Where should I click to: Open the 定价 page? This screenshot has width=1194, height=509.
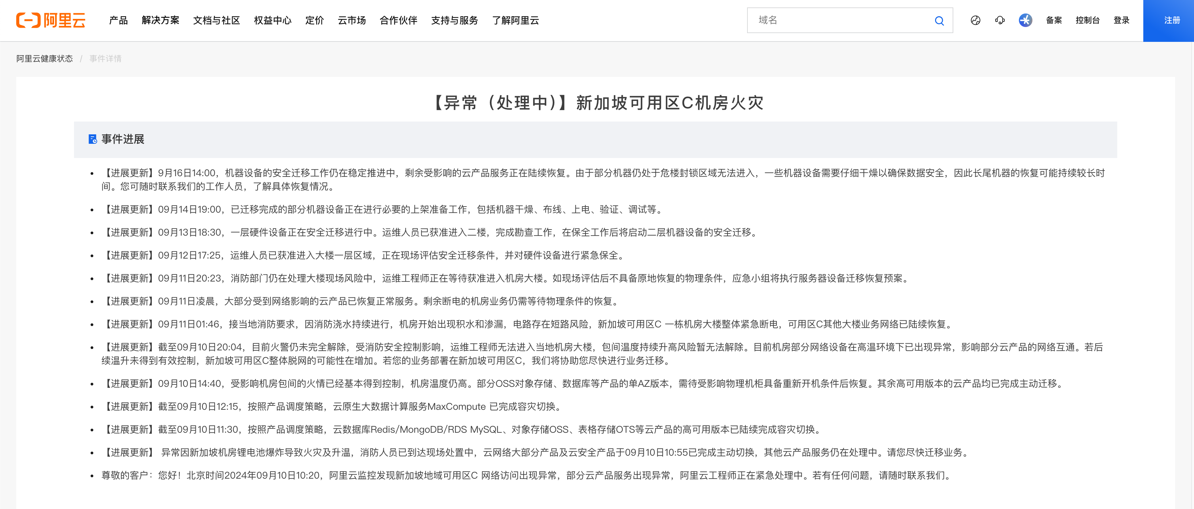(x=314, y=20)
